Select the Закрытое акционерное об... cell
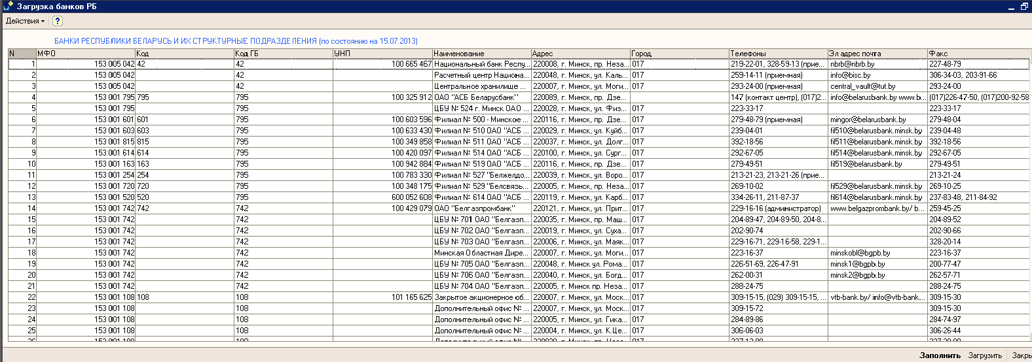 pos(481,297)
